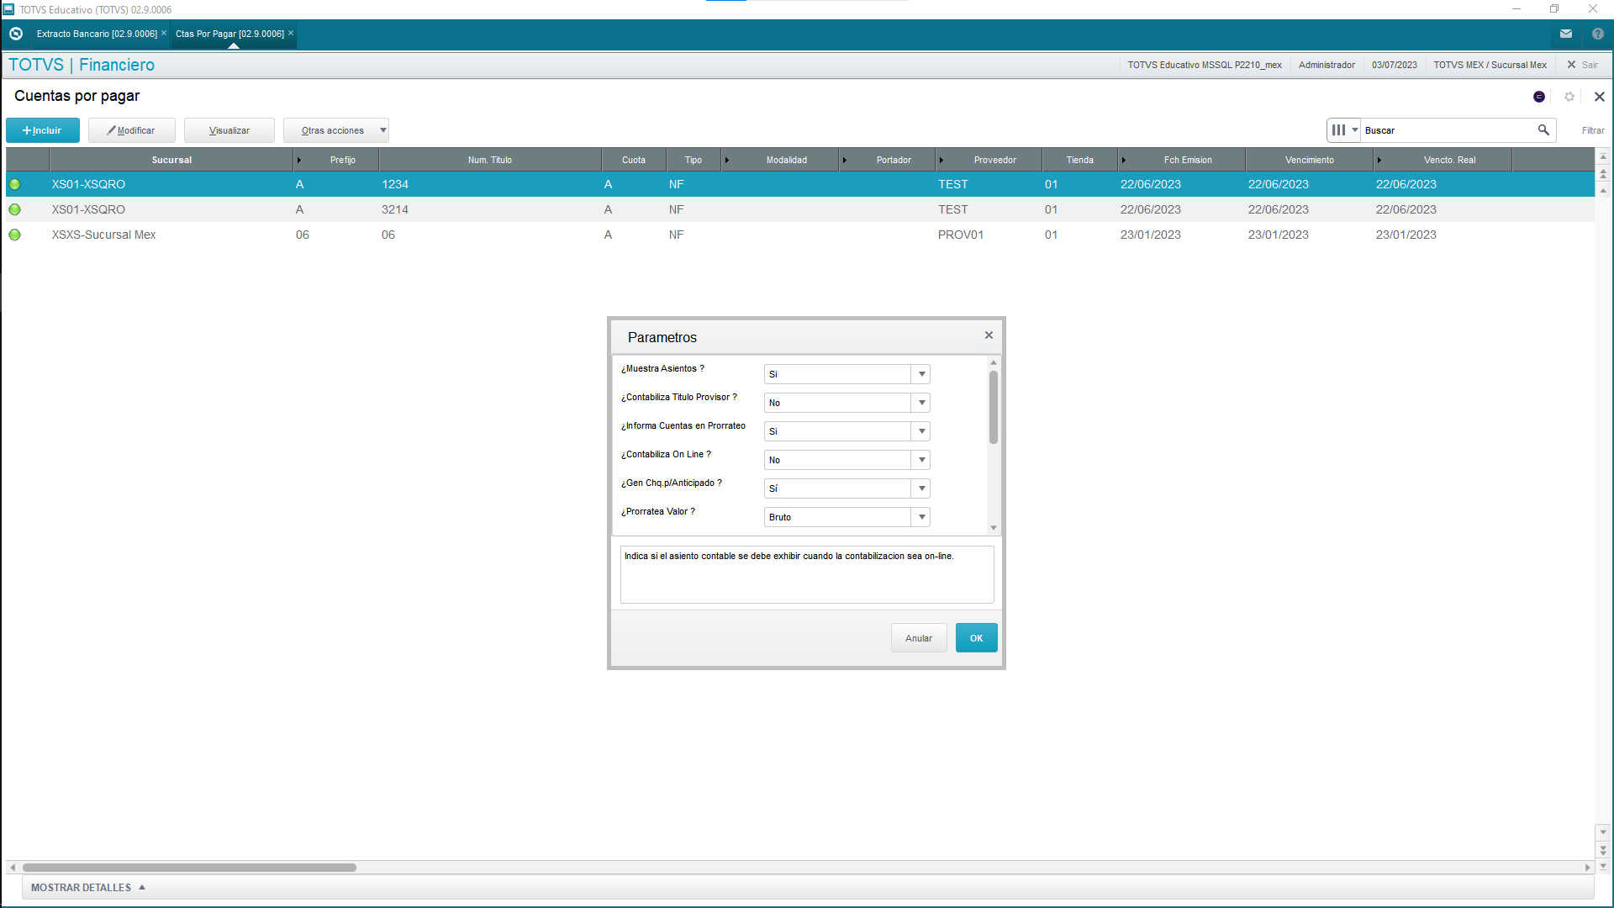Click the search magnifier icon
This screenshot has width=1614, height=908.
click(1543, 129)
